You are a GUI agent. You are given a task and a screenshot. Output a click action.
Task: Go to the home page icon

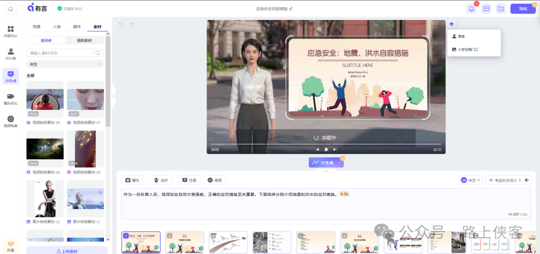pyautogui.click(x=10, y=9)
